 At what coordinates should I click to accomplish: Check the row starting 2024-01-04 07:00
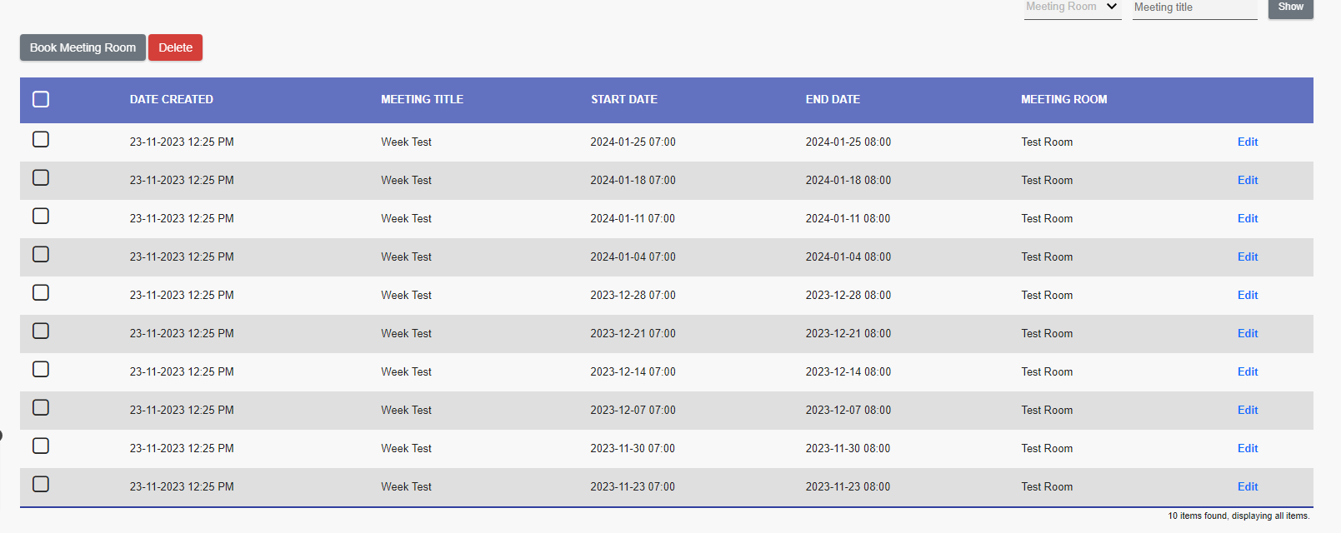41,254
